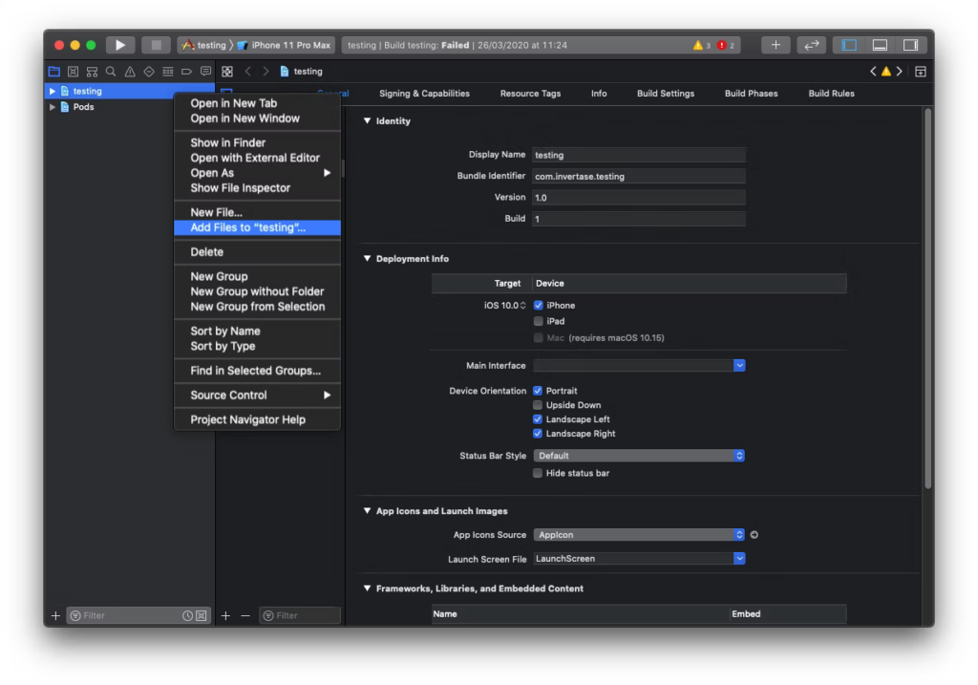This screenshot has width=978, height=685.
Task: Enable Upside Down orientation checkbox
Action: 539,405
